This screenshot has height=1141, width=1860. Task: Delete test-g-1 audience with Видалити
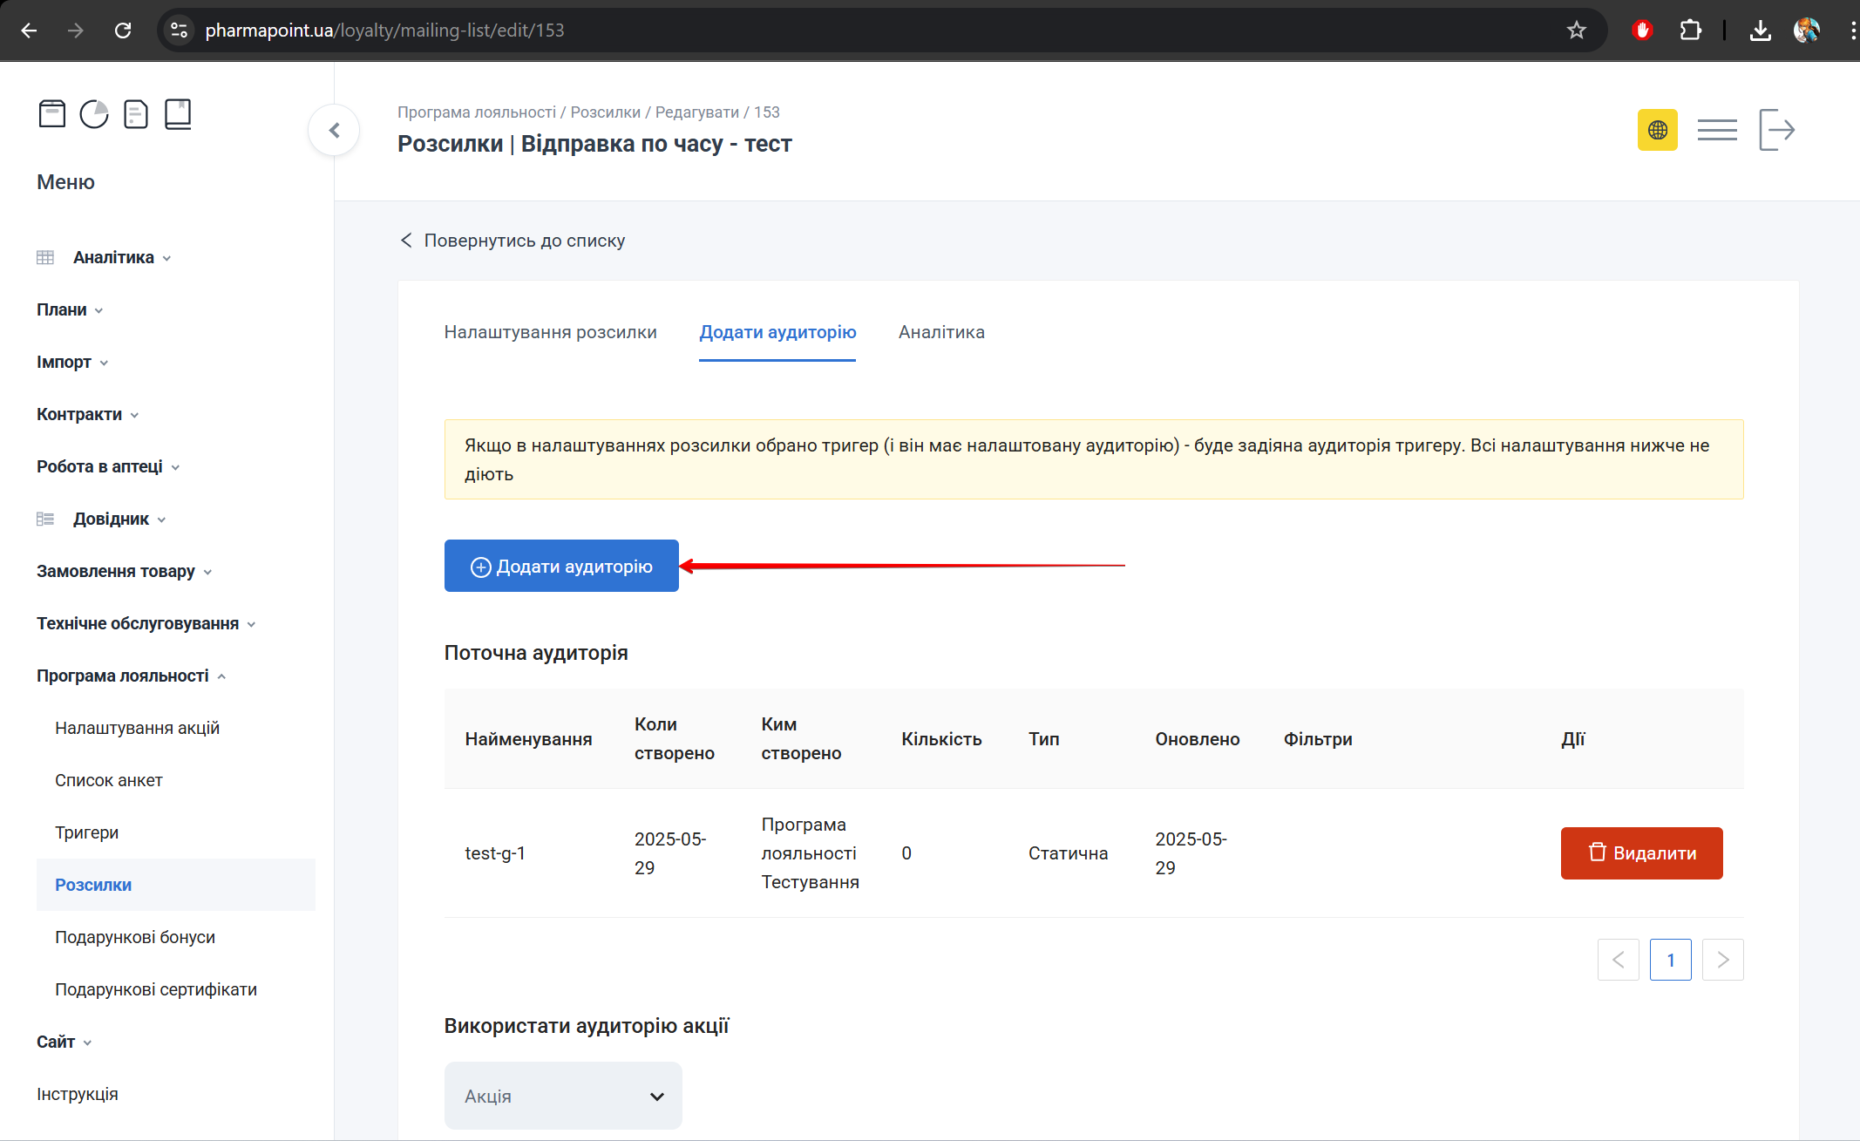point(1641,852)
